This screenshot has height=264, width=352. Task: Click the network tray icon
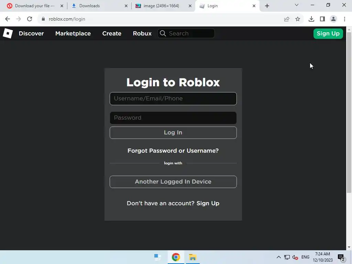pos(287,257)
